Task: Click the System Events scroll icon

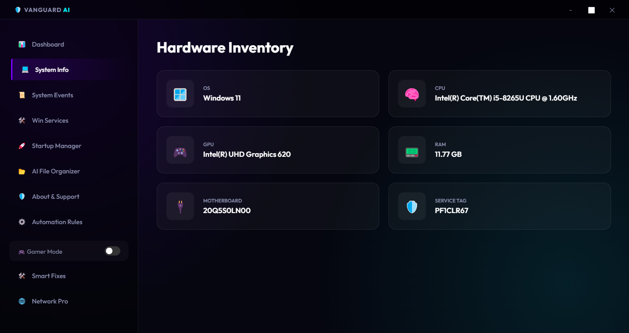Action: 22,95
